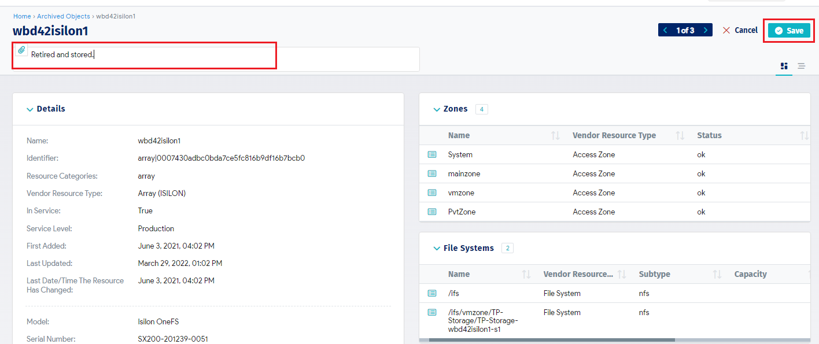Open details icon for System zone row
The width and height of the screenshot is (819, 344).
tap(432, 154)
